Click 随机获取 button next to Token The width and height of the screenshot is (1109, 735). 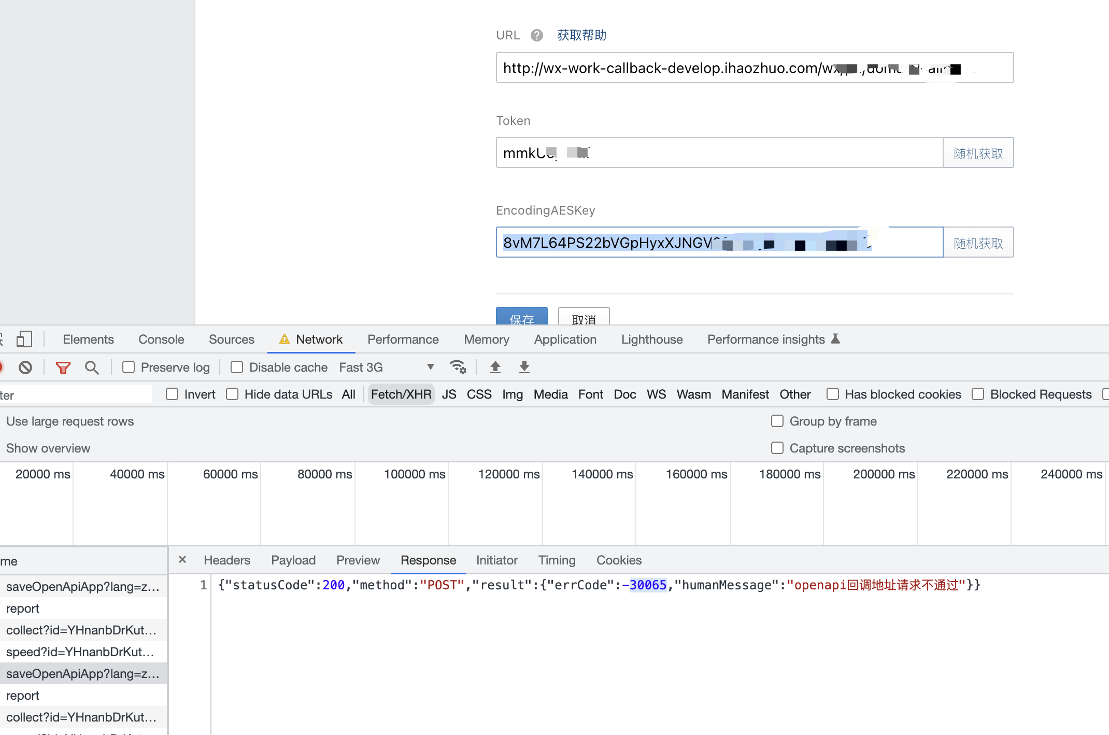[x=978, y=153]
